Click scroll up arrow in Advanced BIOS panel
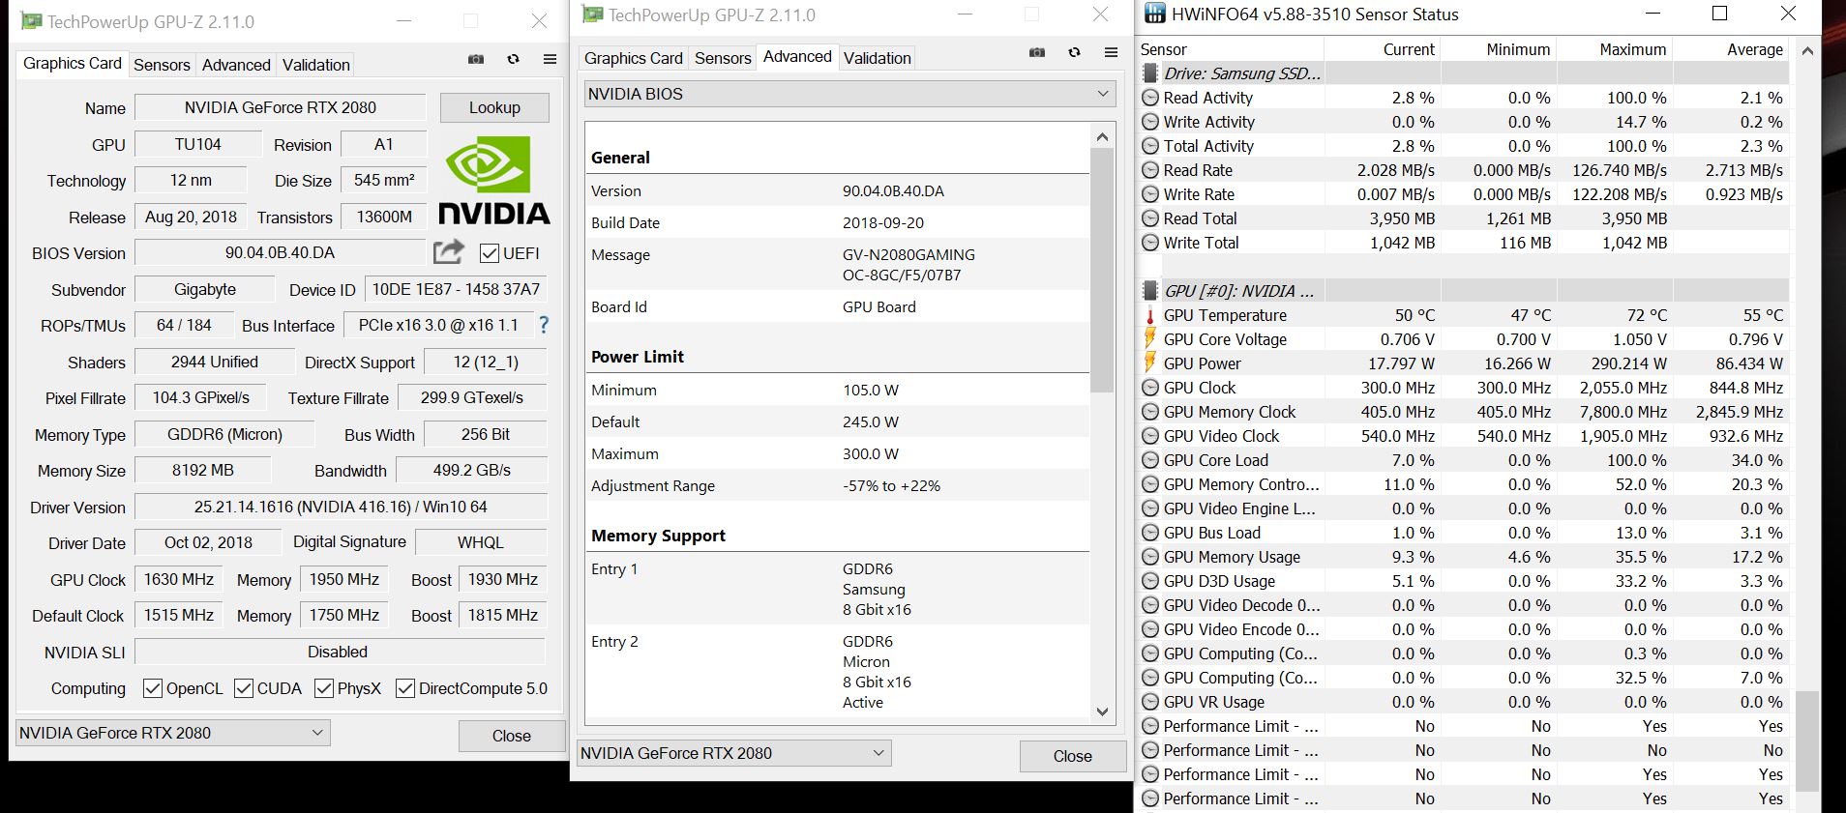 coord(1102,137)
